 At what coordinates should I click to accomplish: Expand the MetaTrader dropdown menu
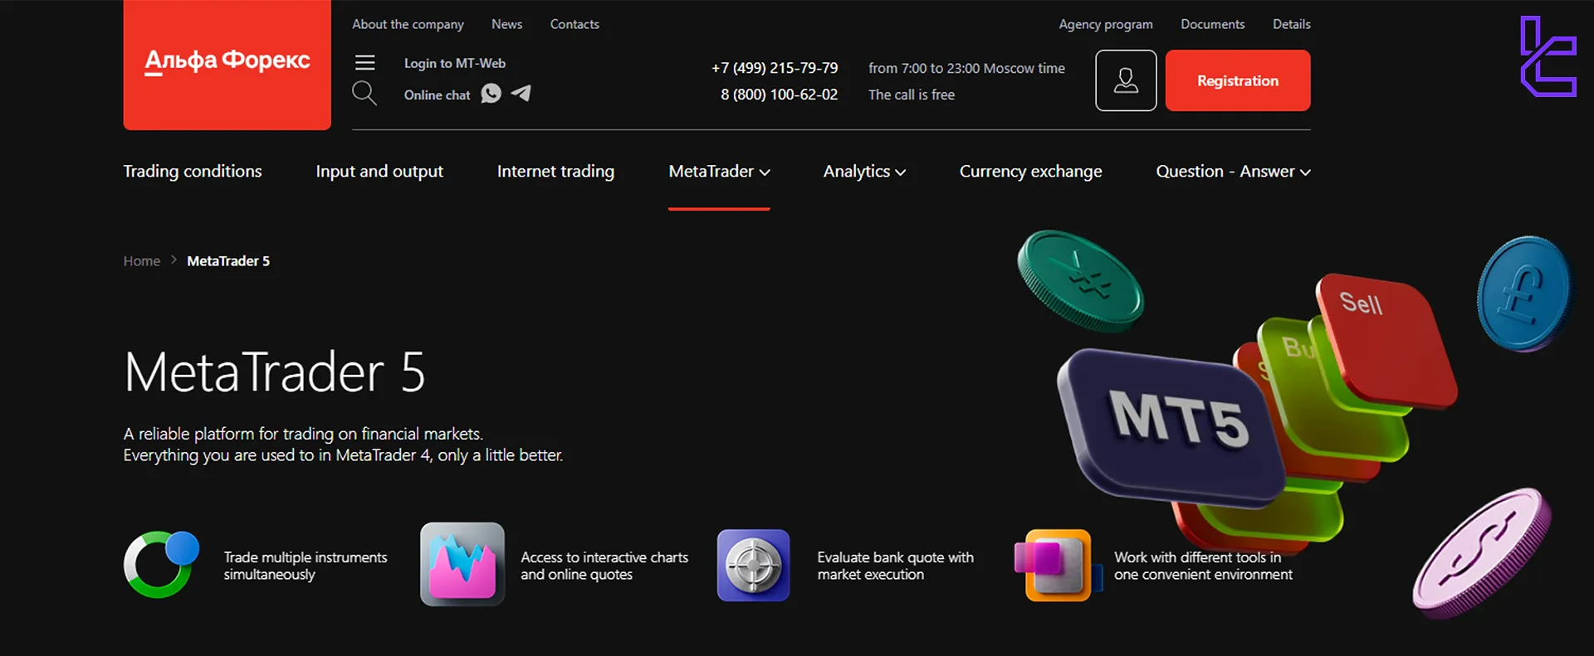(719, 172)
